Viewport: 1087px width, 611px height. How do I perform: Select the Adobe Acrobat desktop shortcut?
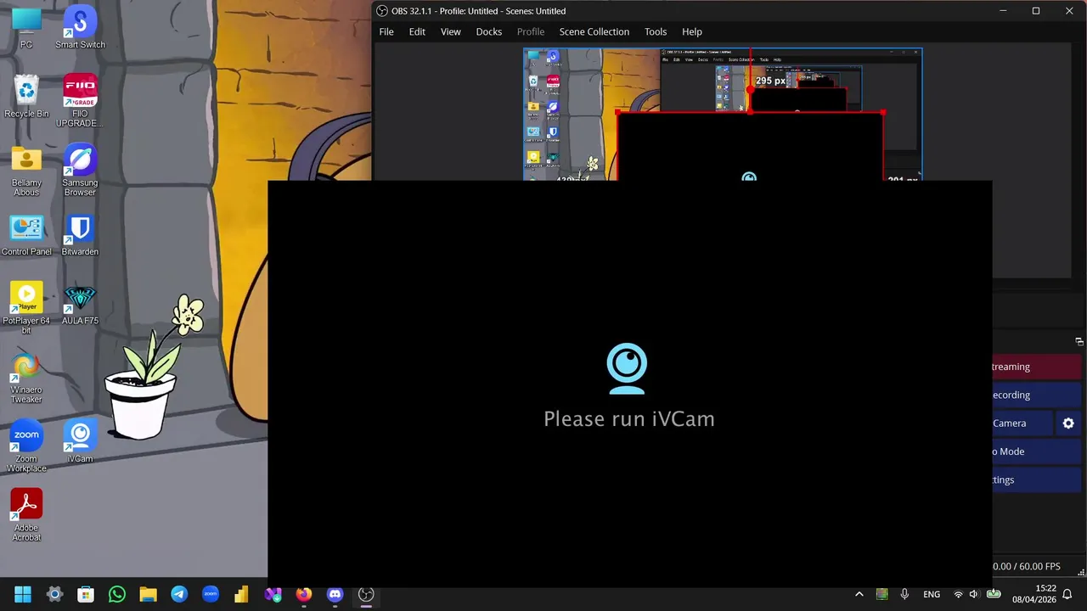coord(26,514)
